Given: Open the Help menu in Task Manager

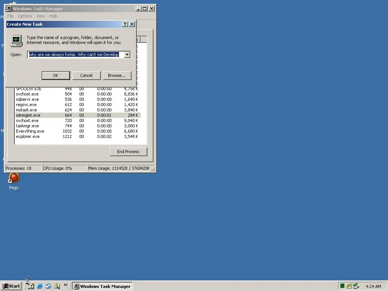Looking at the screenshot, I should 53,16.
